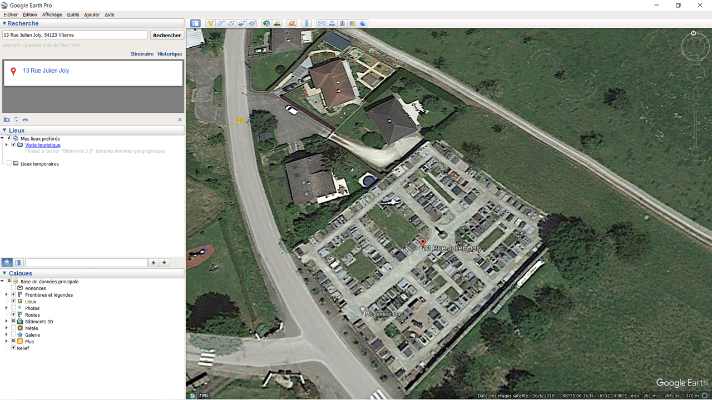
Task: Enable the Photos layer checkbox
Action: pyautogui.click(x=13, y=308)
